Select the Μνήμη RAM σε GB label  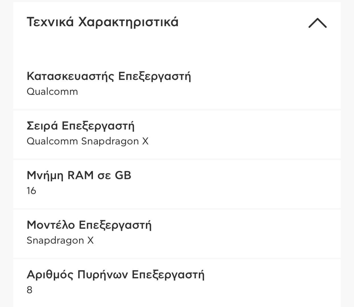[x=79, y=175]
